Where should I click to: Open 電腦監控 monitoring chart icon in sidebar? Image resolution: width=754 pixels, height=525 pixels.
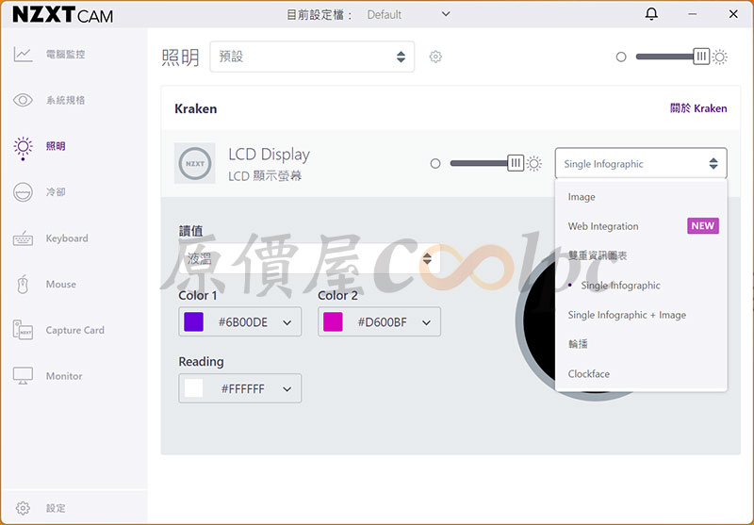tap(24, 55)
